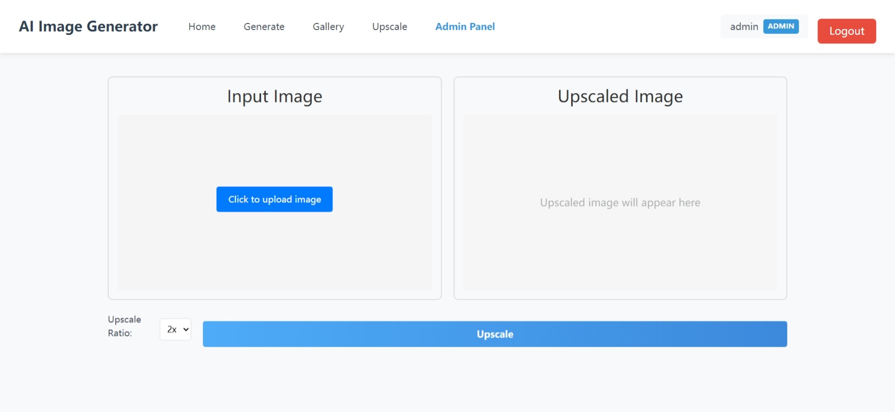This screenshot has width=895, height=412.
Task: Click the Upscaled Image heading
Action: tap(620, 96)
